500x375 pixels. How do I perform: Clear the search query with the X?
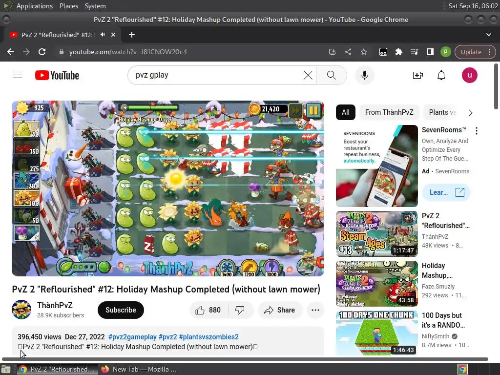pos(308,75)
